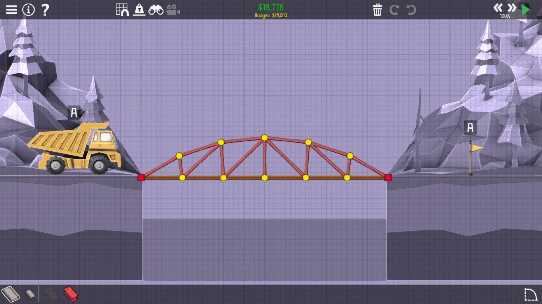
Task: Click the counter-clockwise undo arrow
Action: click(x=411, y=9)
